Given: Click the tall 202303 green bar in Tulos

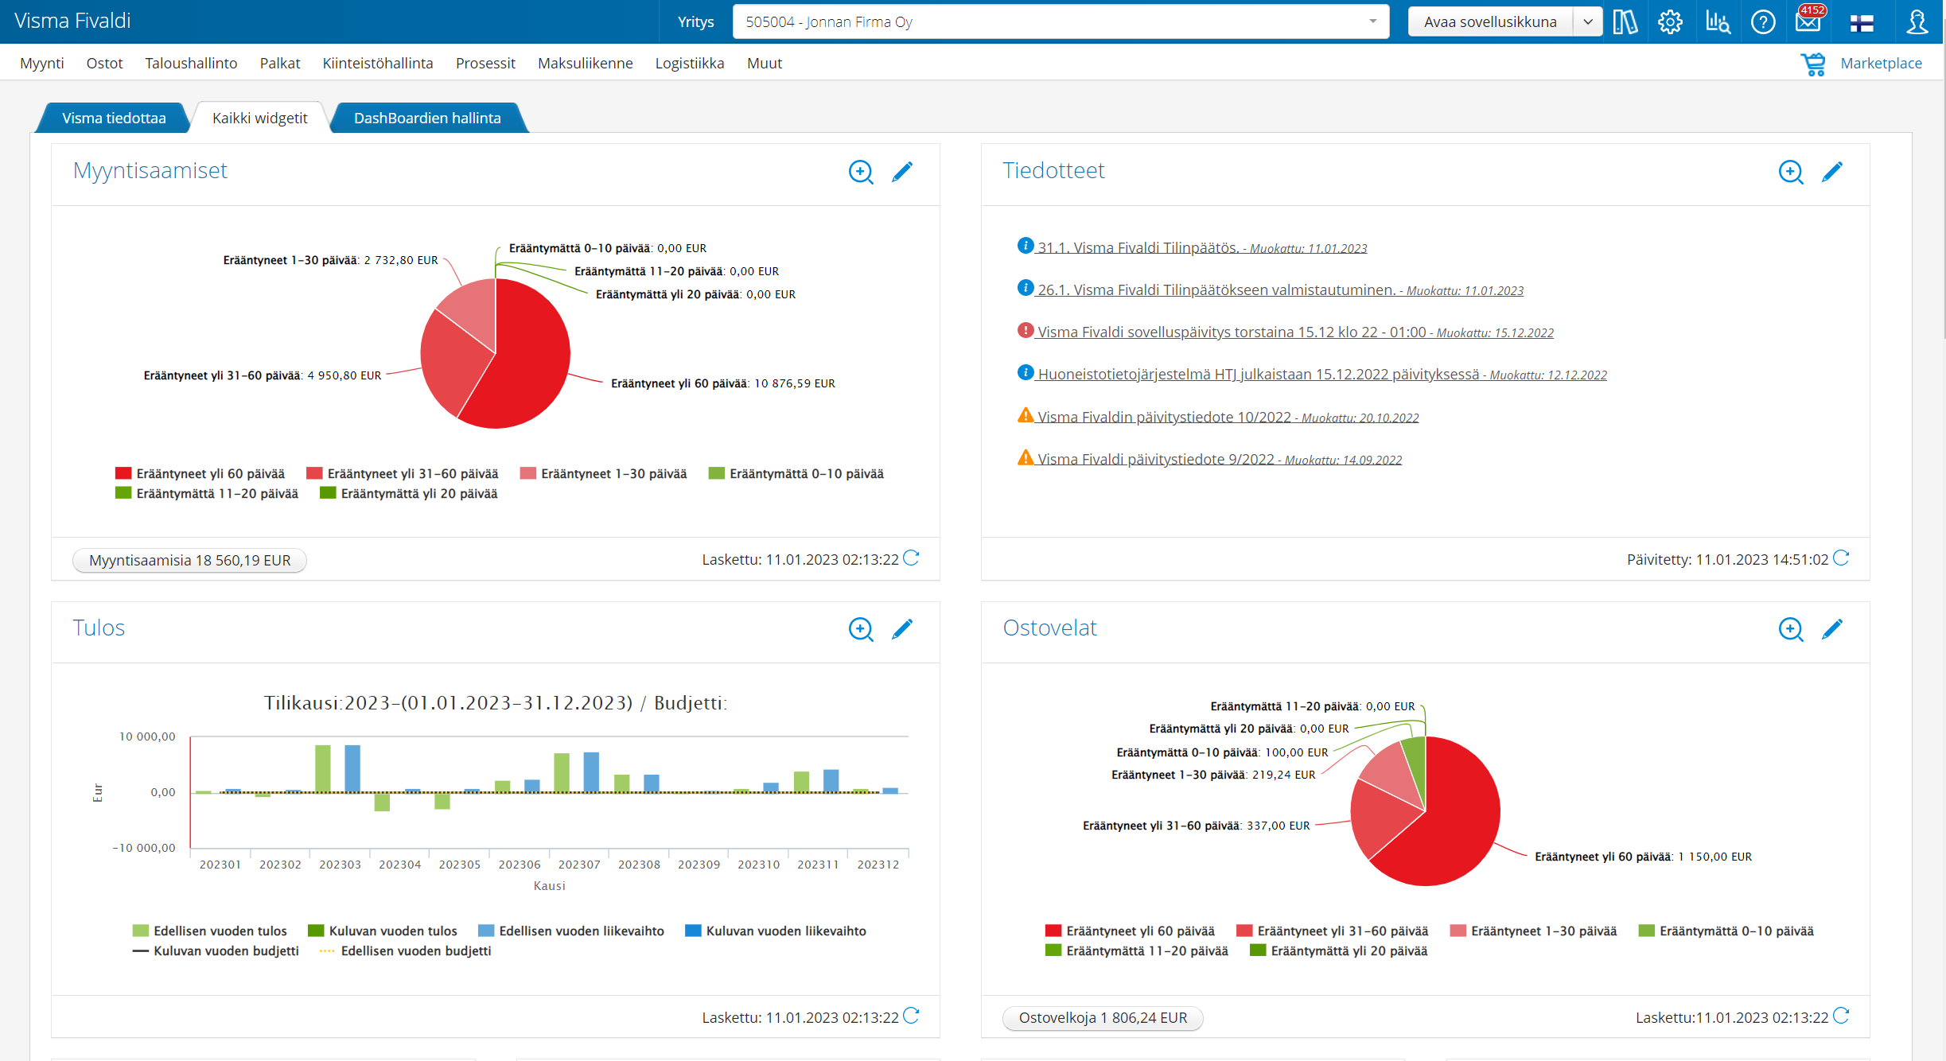Looking at the screenshot, I should (323, 768).
